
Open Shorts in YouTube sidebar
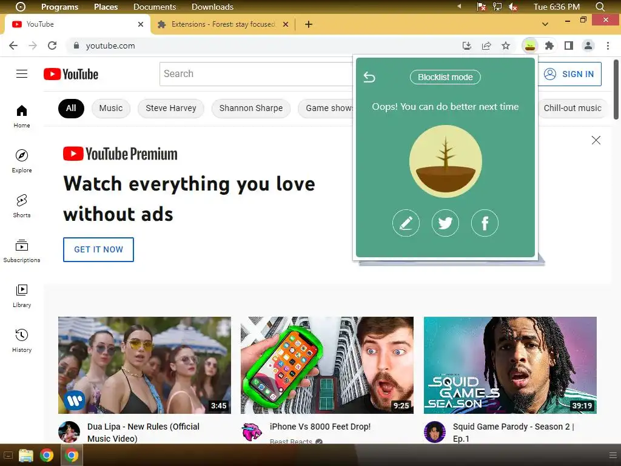[x=22, y=206]
